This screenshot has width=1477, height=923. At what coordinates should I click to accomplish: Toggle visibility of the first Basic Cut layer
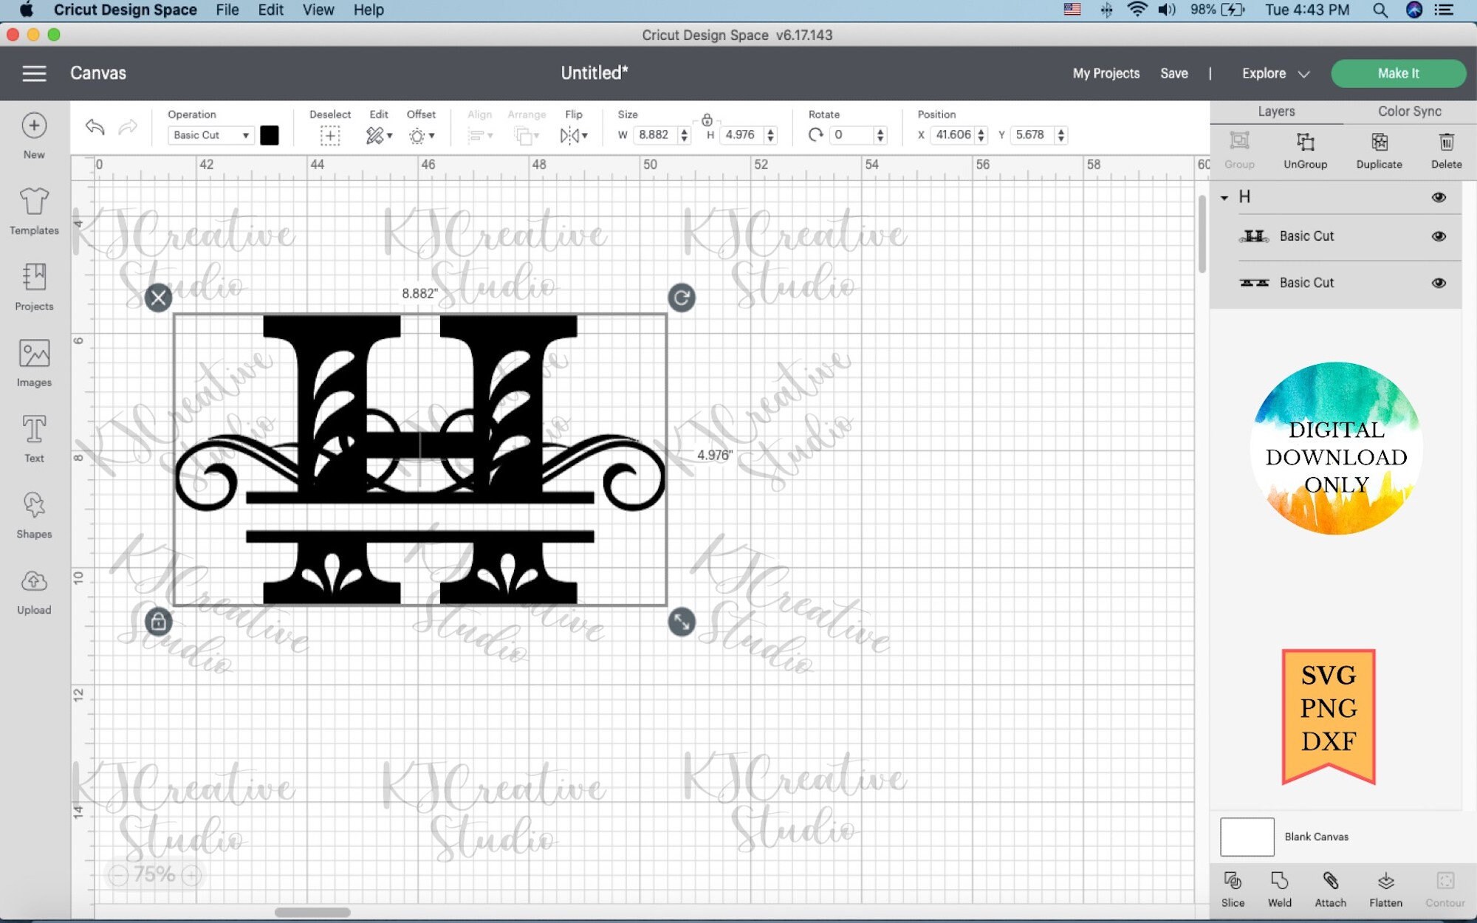[x=1439, y=236]
